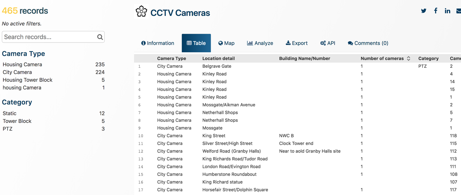461x195 pixels.
Task: Select King Street location cell
Action: [x=214, y=136]
